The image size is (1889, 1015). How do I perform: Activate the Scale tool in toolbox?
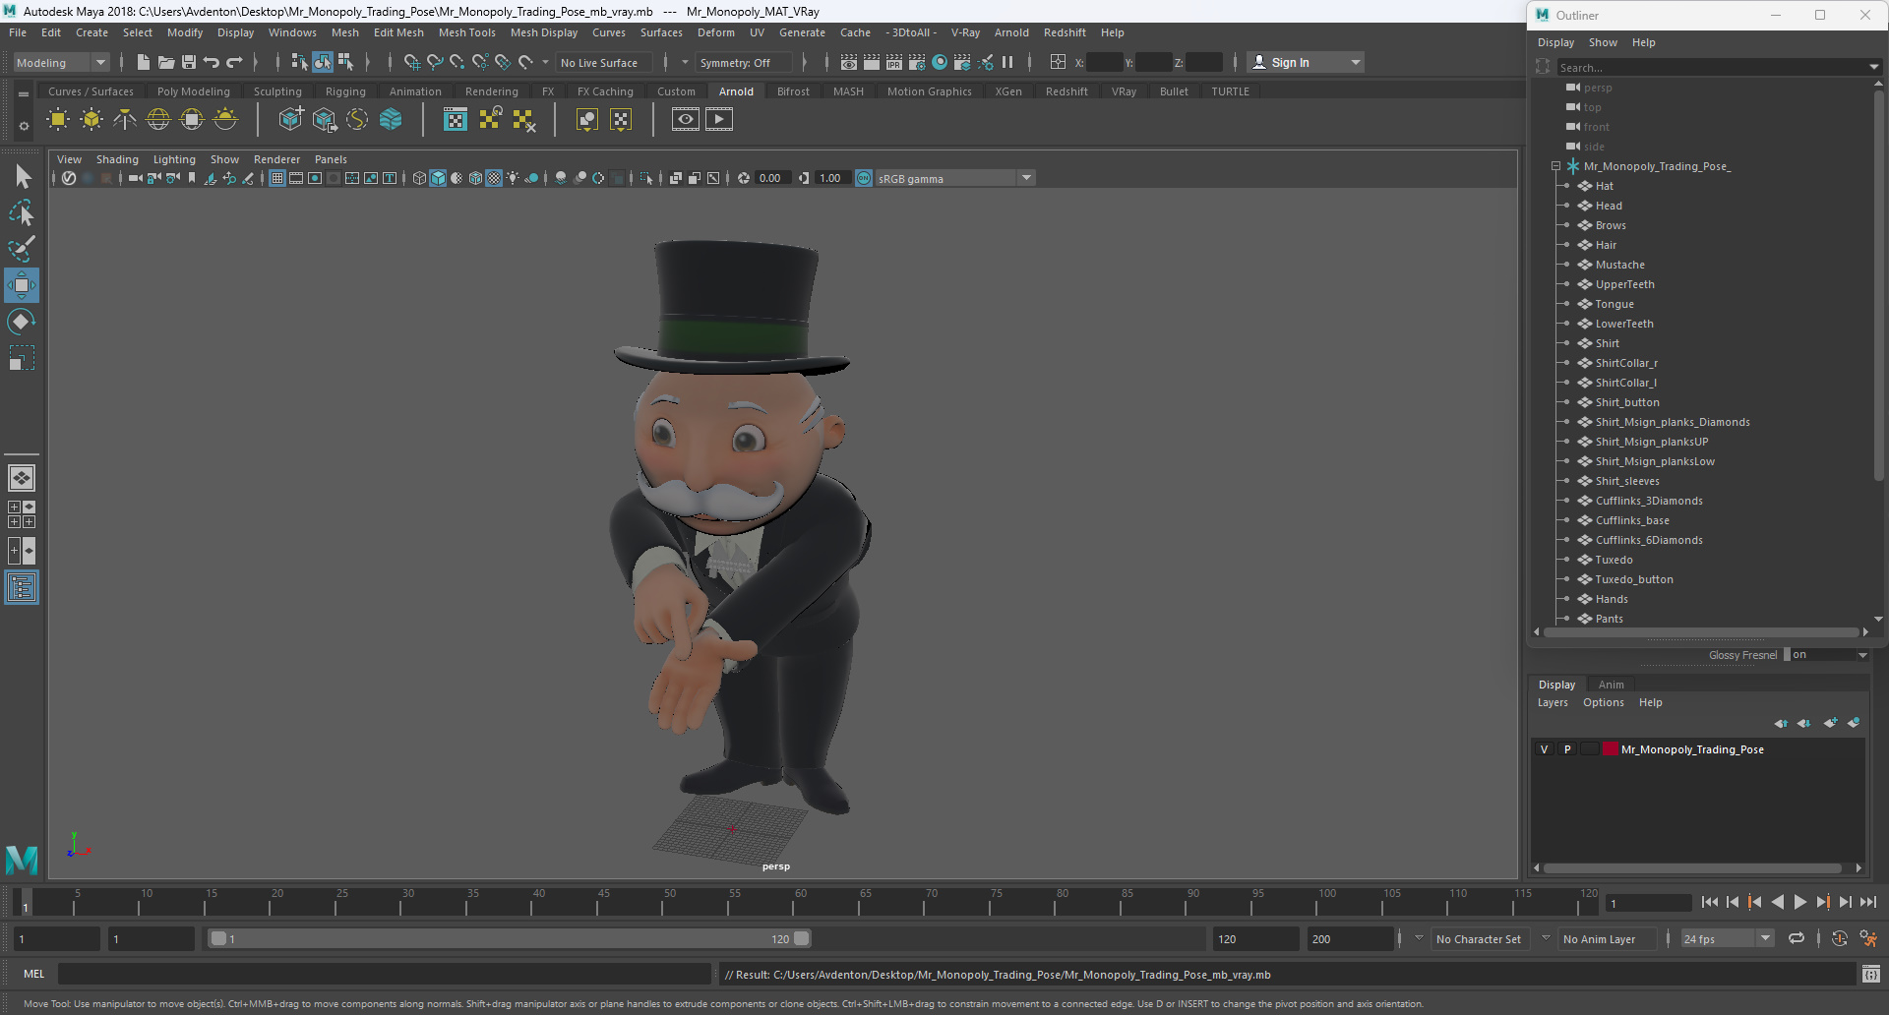click(22, 358)
